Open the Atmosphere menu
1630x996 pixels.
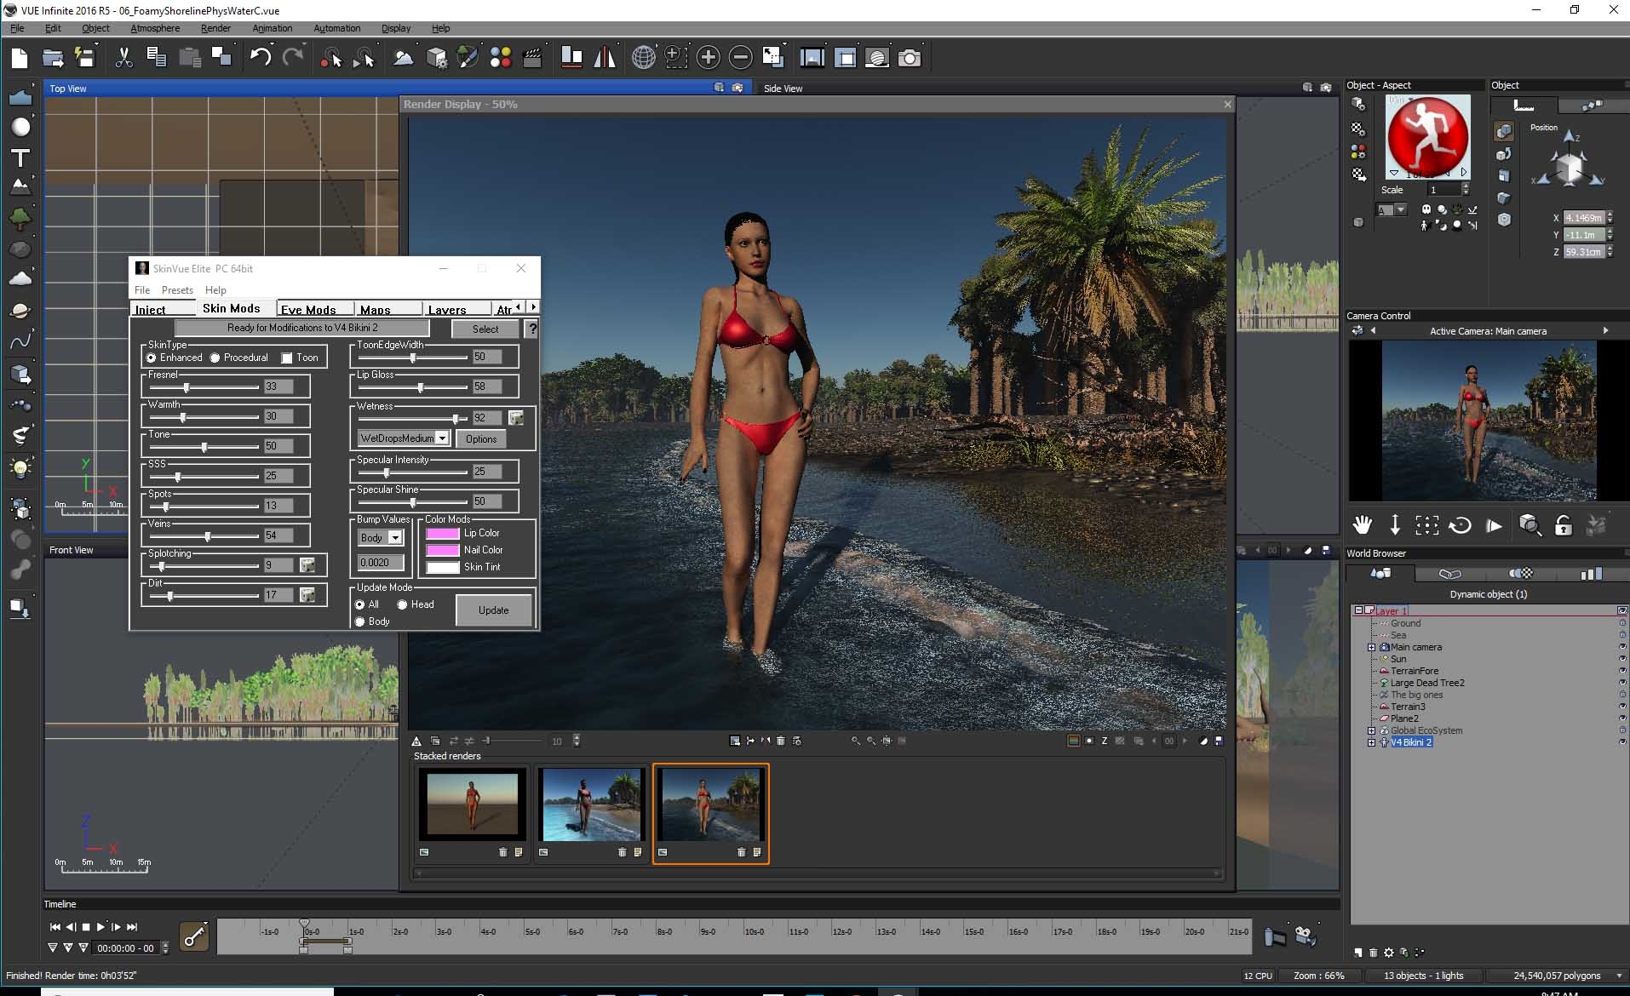coord(155,28)
